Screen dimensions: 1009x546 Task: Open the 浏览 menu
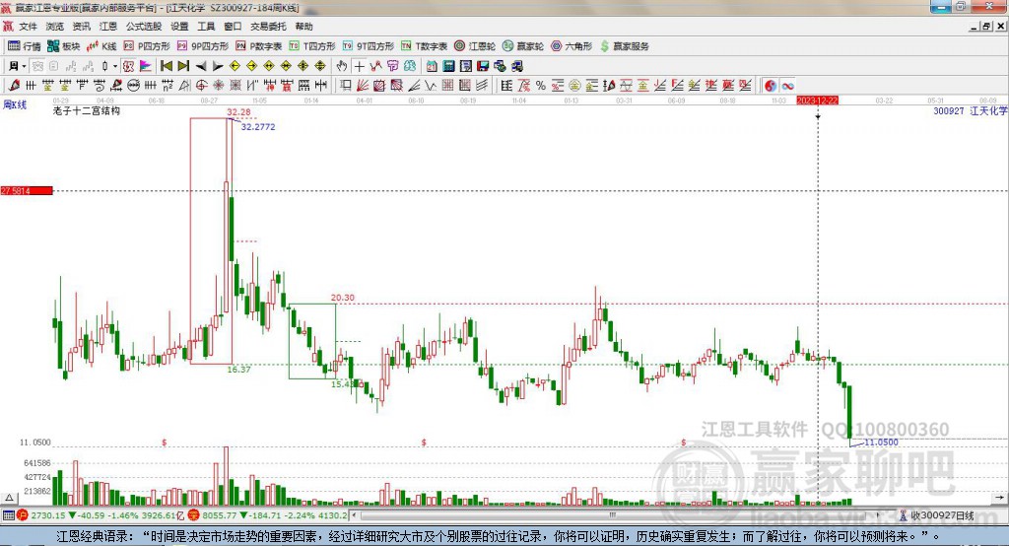tap(55, 27)
